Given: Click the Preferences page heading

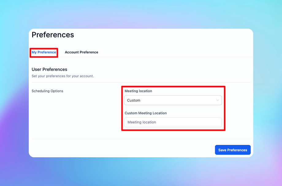Looking at the screenshot, I should point(53,35).
